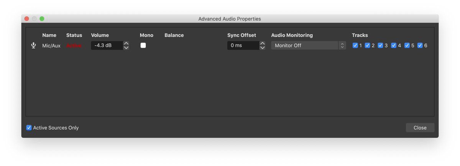Image resolution: width=460 pixels, height=166 pixels.
Task: Click the Close button
Action: pos(420,128)
